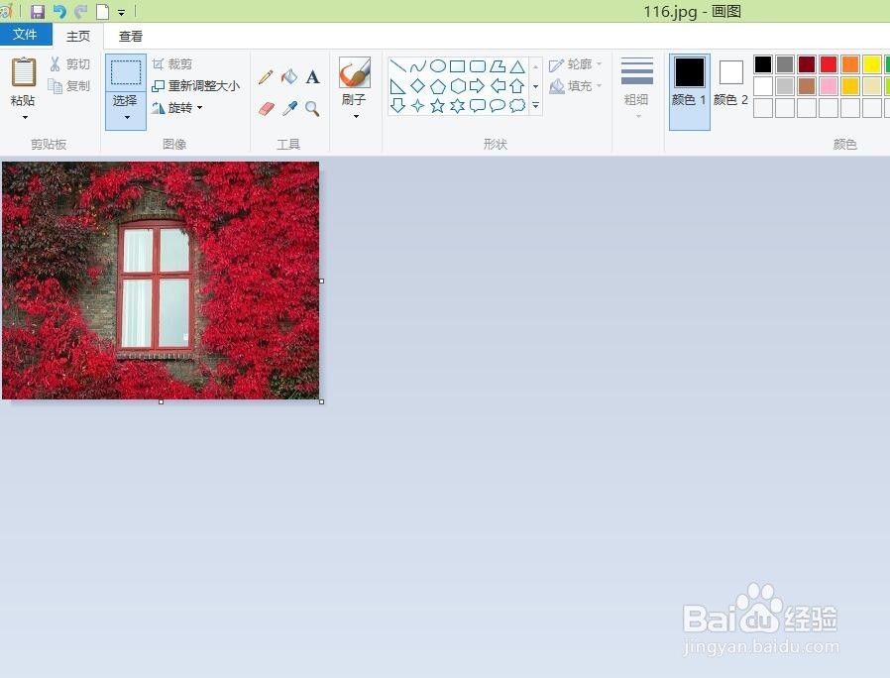This screenshot has width=890, height=678.
Task: Pick the pink color swatch
Action: [829, 86]
